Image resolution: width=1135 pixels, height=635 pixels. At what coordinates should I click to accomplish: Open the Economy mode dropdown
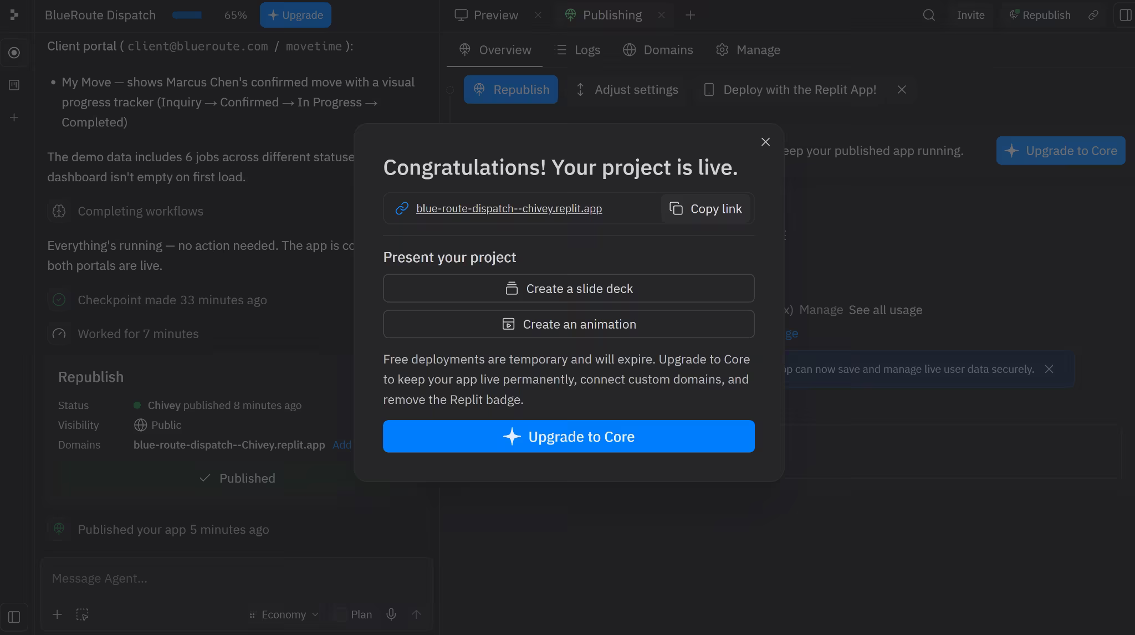coord(284,614)
